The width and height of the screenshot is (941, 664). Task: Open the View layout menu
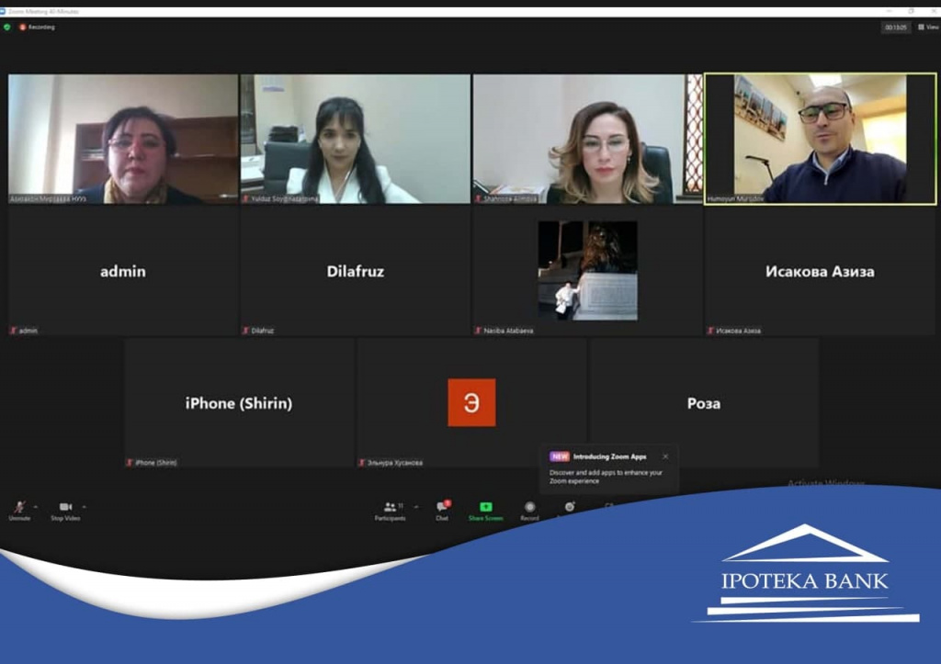pyautogui.click(x=927, y=28)
